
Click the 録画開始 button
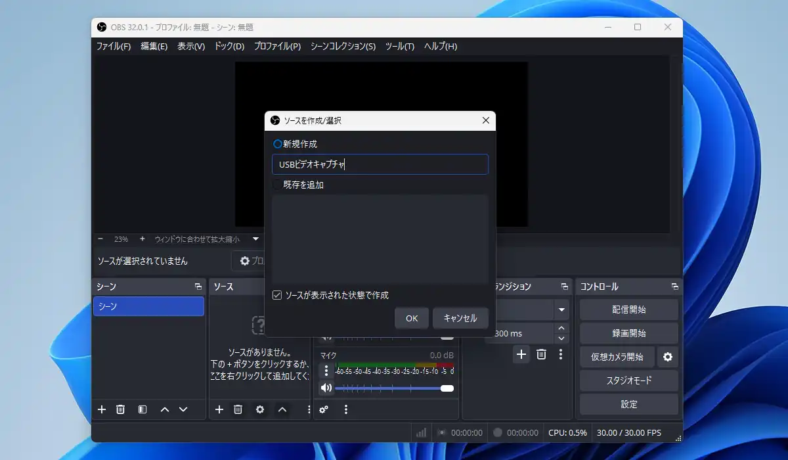coord(628,333)
